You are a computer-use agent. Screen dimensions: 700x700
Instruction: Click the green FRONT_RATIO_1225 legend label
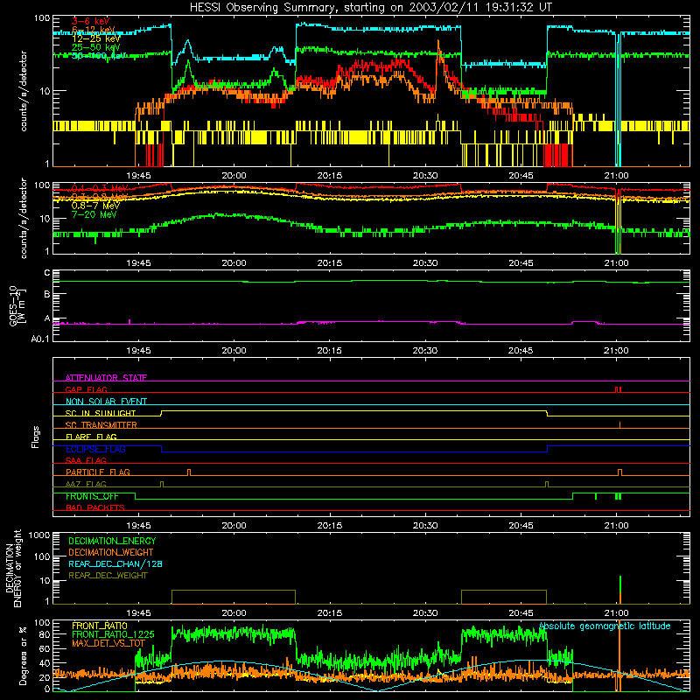click(x=113, y=634)
